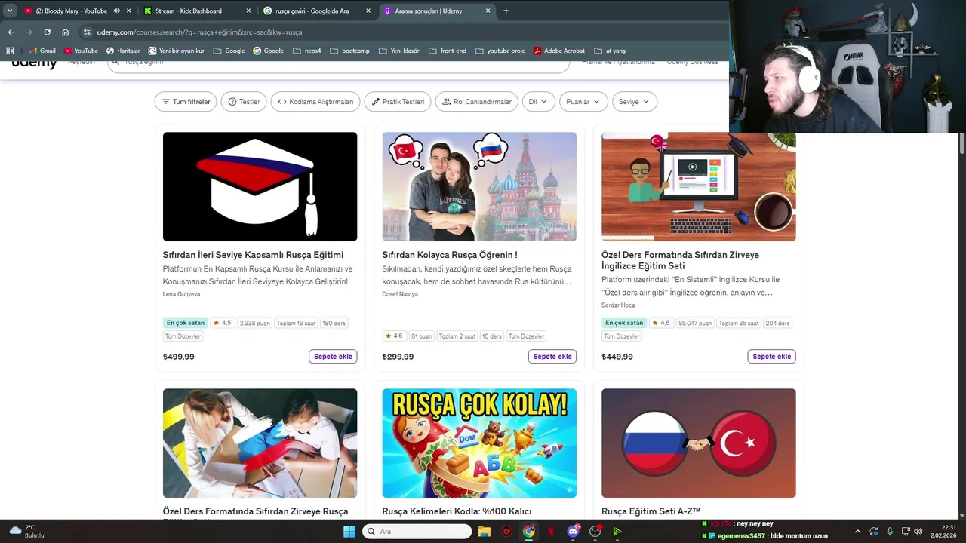Open the Tüm filtreler panel

pyautogui.click(x=186, y=102)
